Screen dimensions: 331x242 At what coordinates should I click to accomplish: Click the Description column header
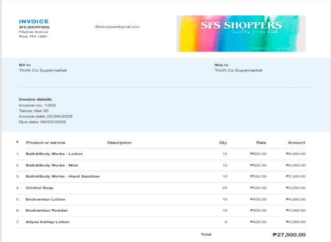120,143
